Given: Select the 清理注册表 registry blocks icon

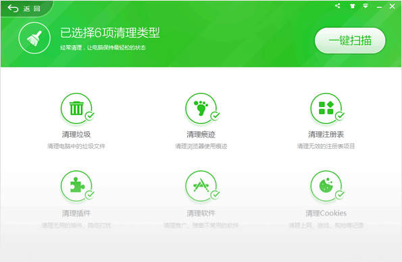Looking at the screenshot, I should tap(326, 108).
